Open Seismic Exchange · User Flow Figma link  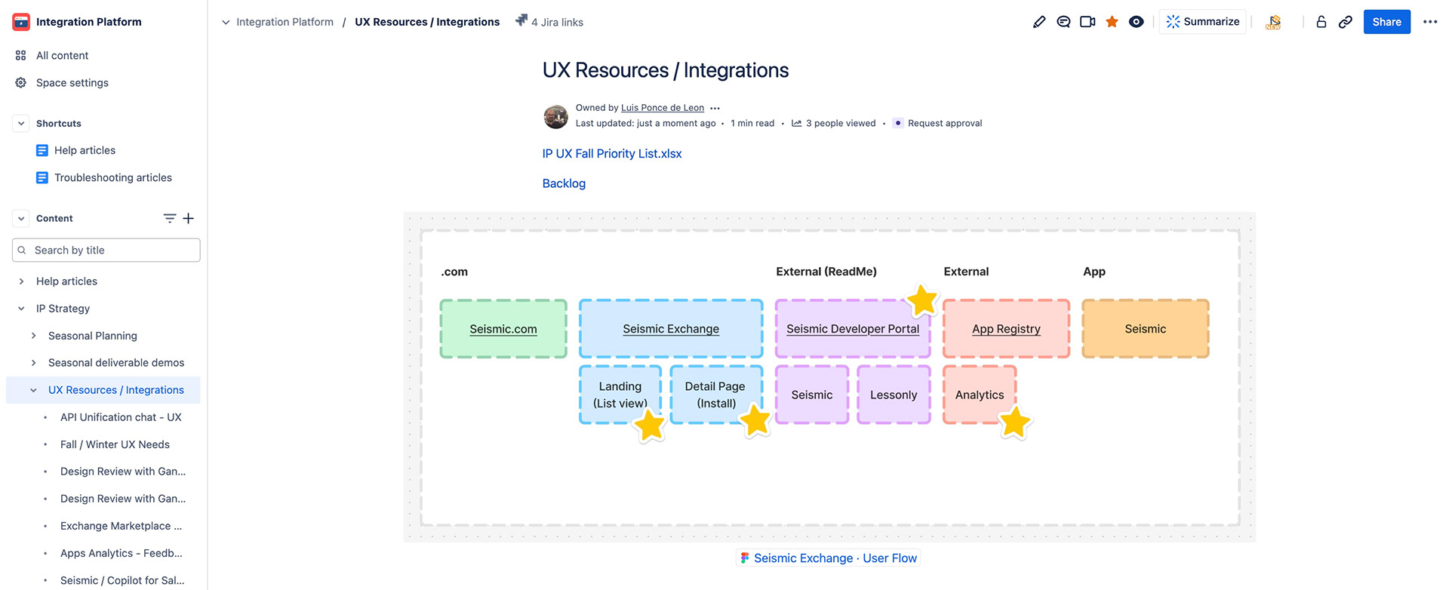tap(828, 558)
